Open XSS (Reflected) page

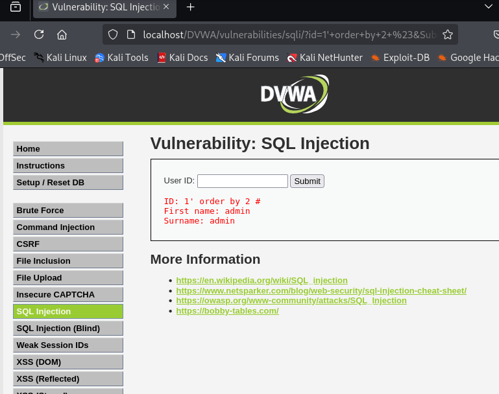coord(68,378)
